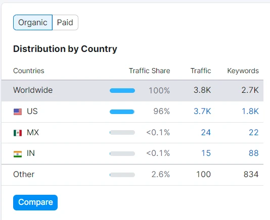Click the Traffic Share column header
Image resolution: width=270 pixels, height=220 pixels.
click(x=150, y=71)
